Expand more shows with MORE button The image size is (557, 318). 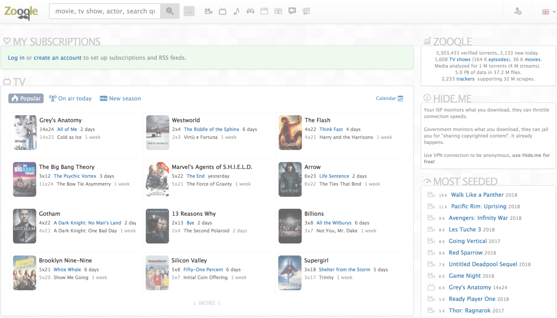tap(207, 303)
